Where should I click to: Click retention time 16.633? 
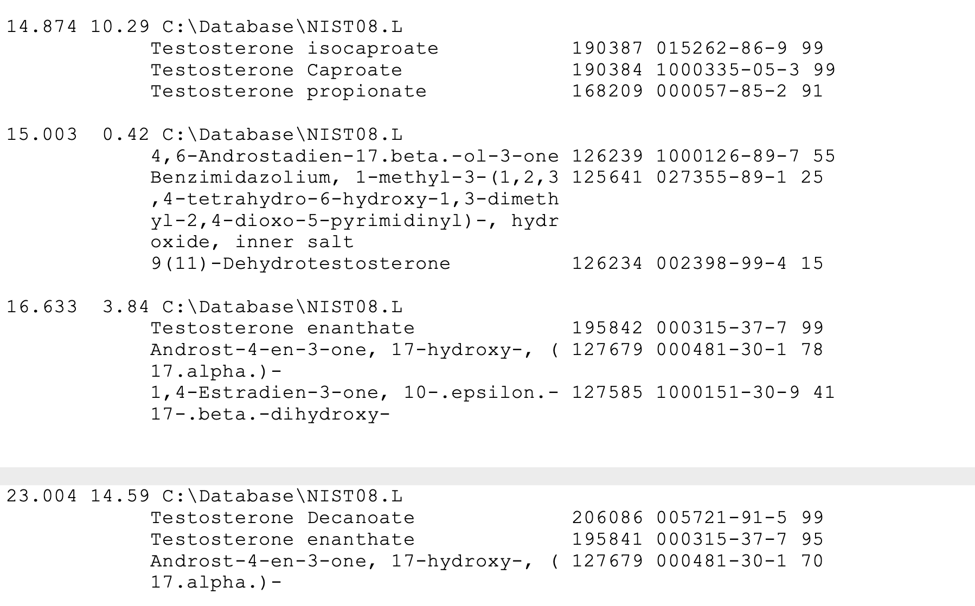point(42,307)
